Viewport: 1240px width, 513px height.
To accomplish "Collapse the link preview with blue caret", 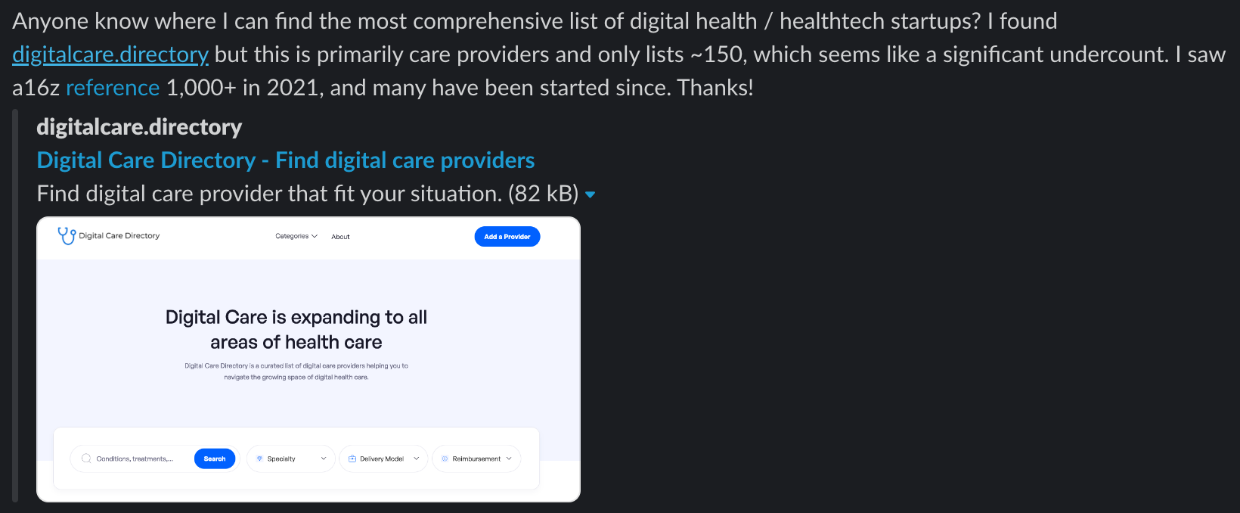I will [x=591, y=195].
